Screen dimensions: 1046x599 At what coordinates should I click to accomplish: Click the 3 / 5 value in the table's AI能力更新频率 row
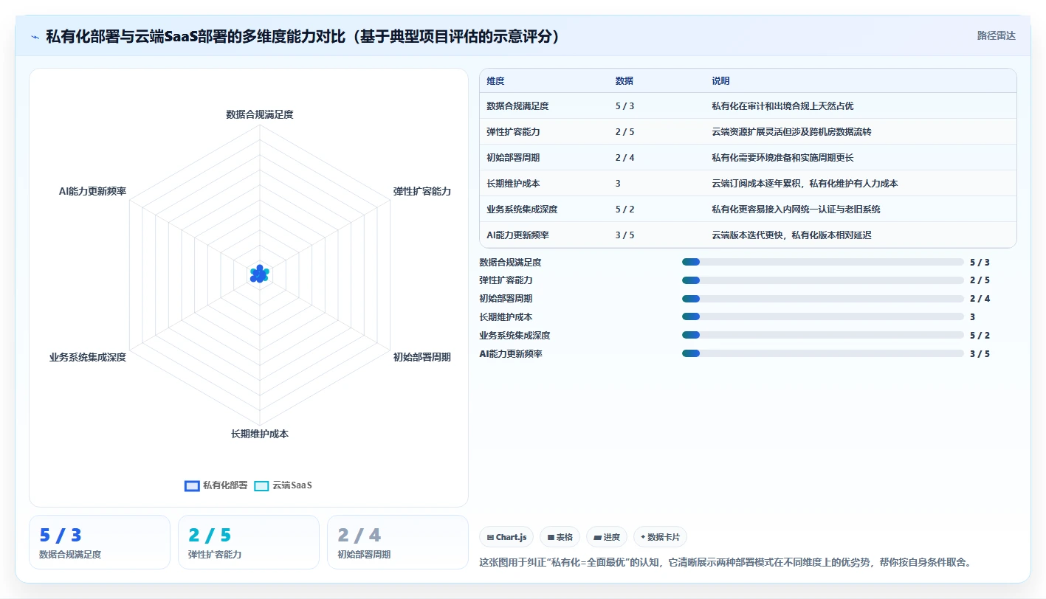pyautogui.click(x=625, y=235)
